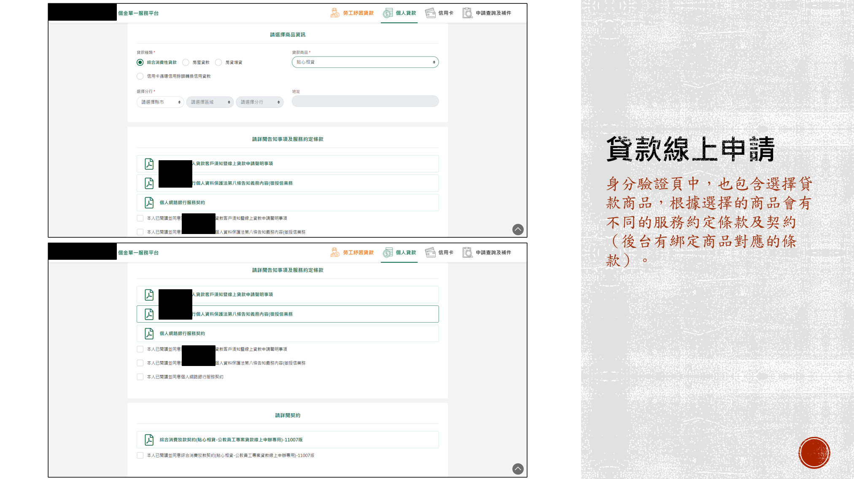Click the 個人貸款 money icon in upper screenshot
The height and width of the screenshot is (479, 854).
point(388,13)
